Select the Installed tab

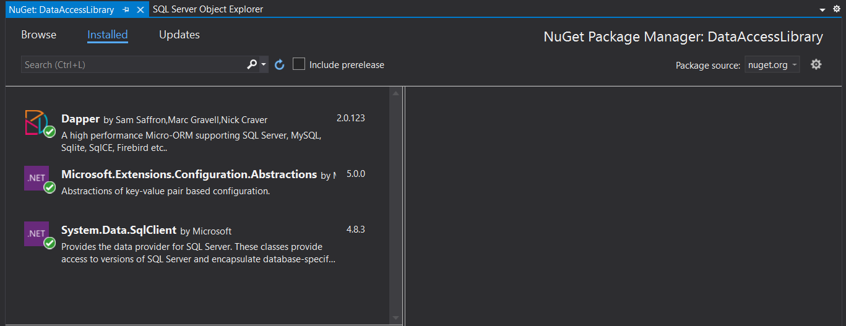[107, 35]
